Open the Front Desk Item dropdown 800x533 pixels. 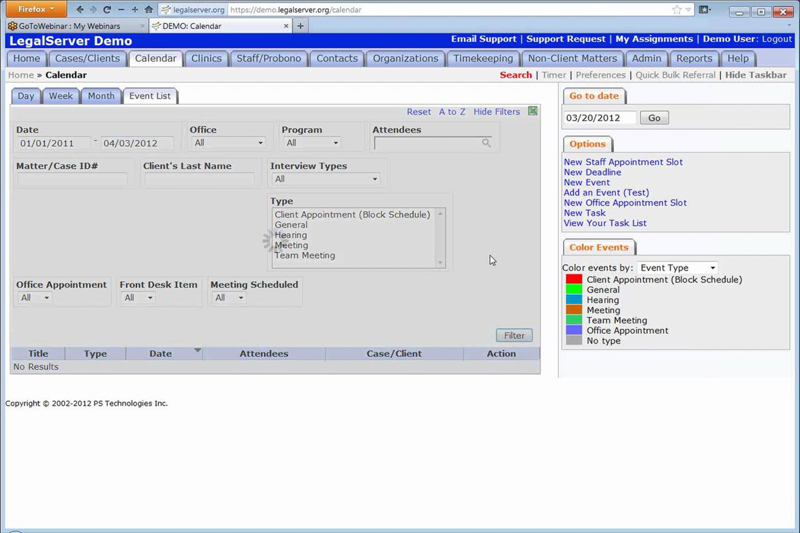click(138, 298)
